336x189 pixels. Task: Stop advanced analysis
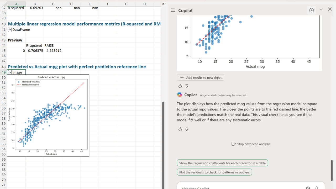(x=251, y=144)
